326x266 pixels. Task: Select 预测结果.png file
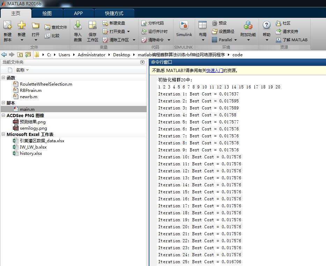click(33, 122)
